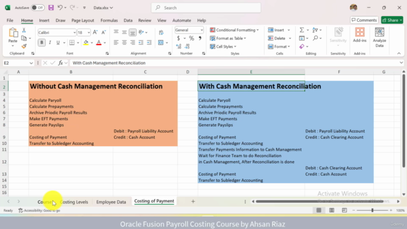Expand Conditional Formatting menu
This screenshot has width=407, height=229.
pos(234,30)
